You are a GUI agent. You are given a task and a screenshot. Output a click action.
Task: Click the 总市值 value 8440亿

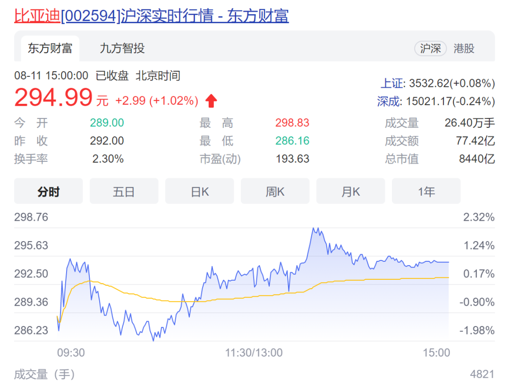(477, 159)
